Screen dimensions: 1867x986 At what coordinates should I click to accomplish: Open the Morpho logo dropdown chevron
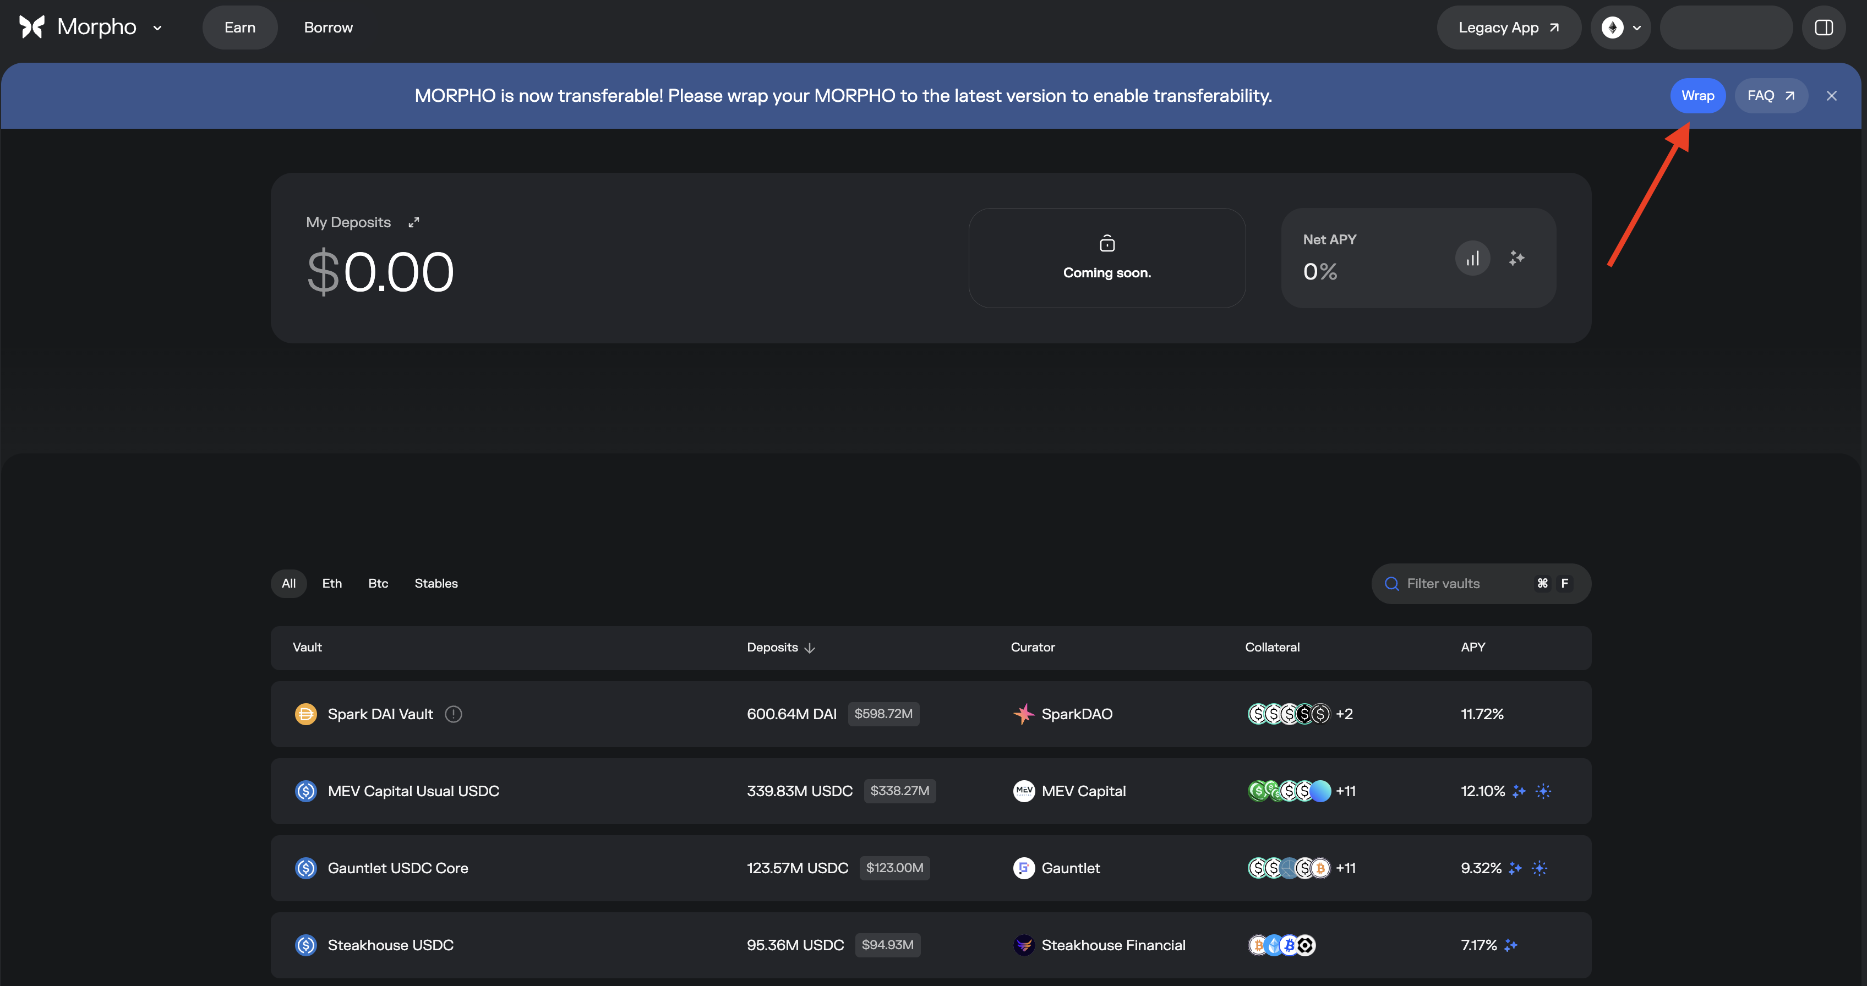click(157, 28)
